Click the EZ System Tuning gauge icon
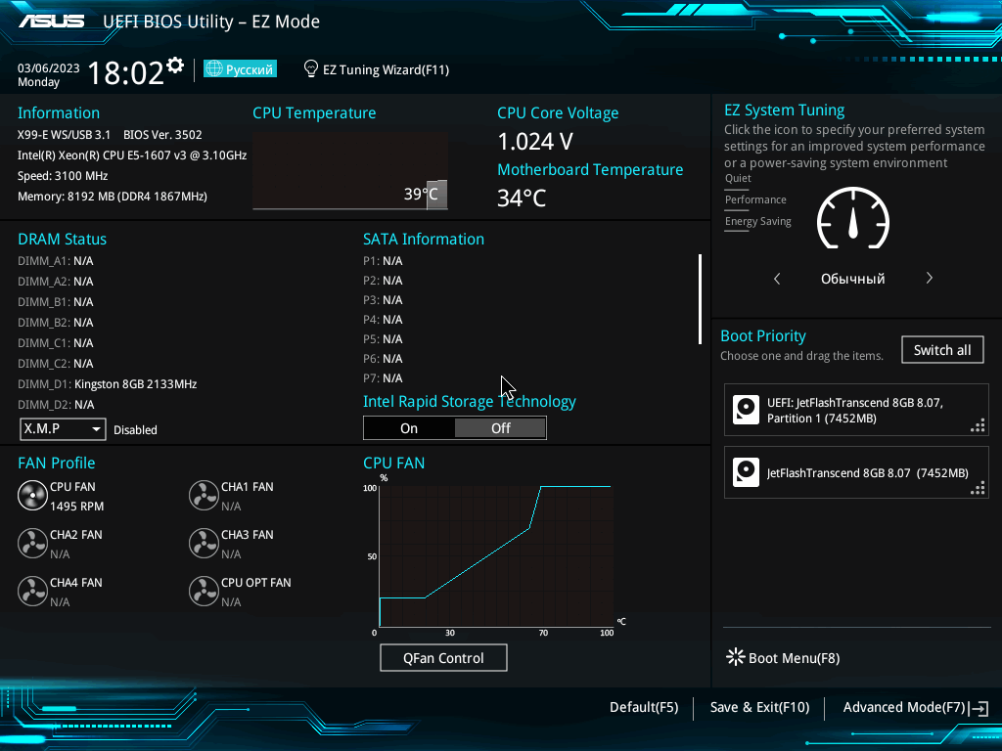Screen dimensions: 1002x751 [x=852, y=218]
